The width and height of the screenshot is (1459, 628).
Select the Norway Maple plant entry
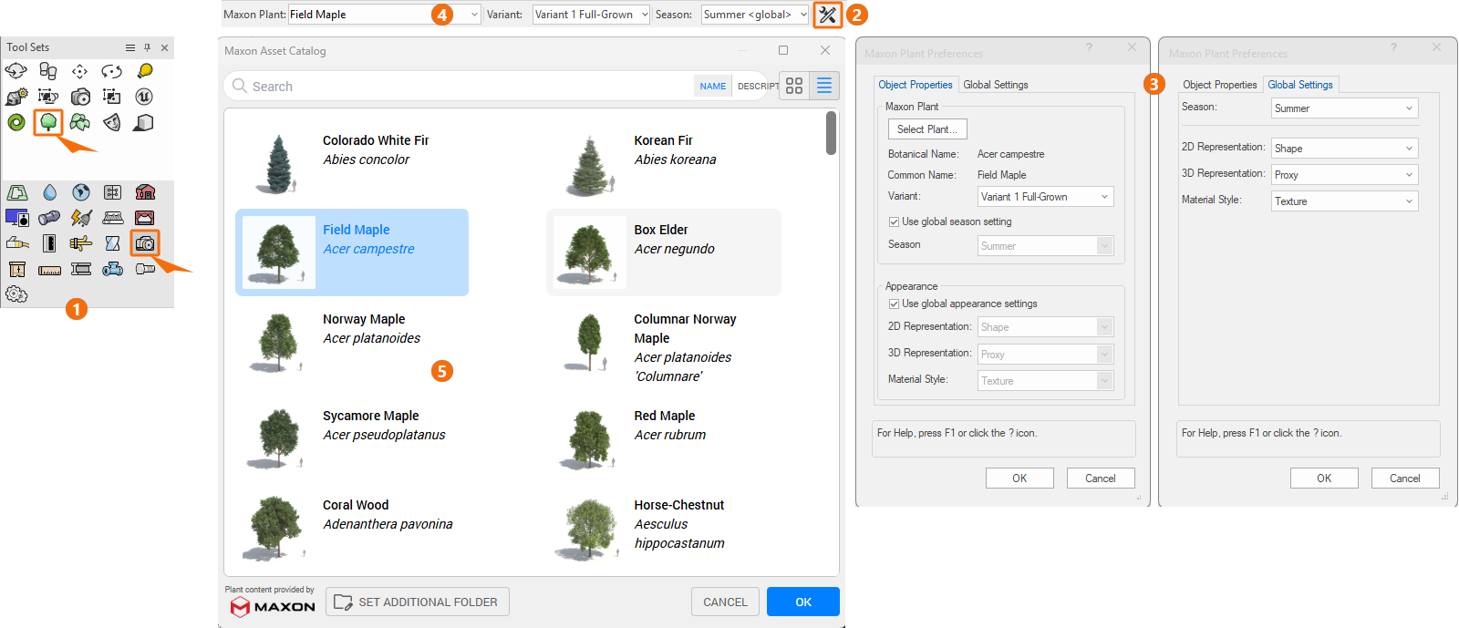pyautogui.click(x=352, y=342)
